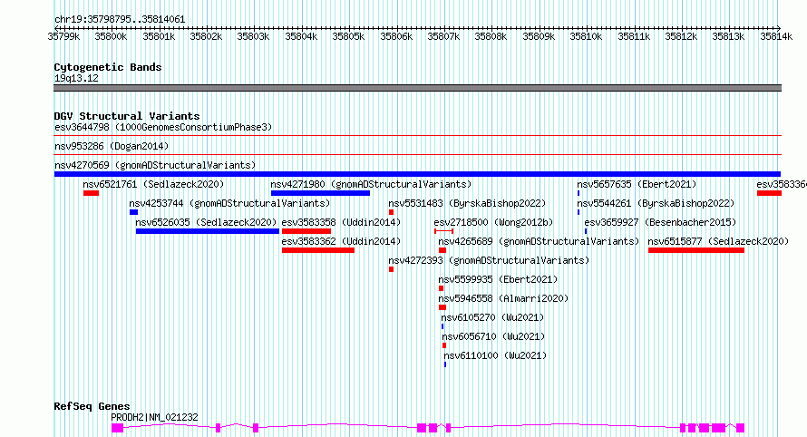Click the 35800k ruler tick label
Screen dimensions: 807x437
[111, 36]
